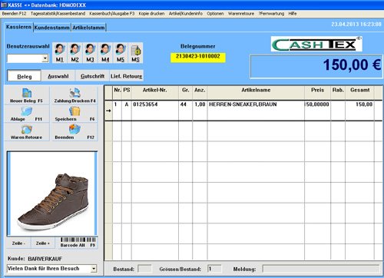Open the Optionen menu
The width and height of the screenshot is (384, 278).
pos(215,13)
